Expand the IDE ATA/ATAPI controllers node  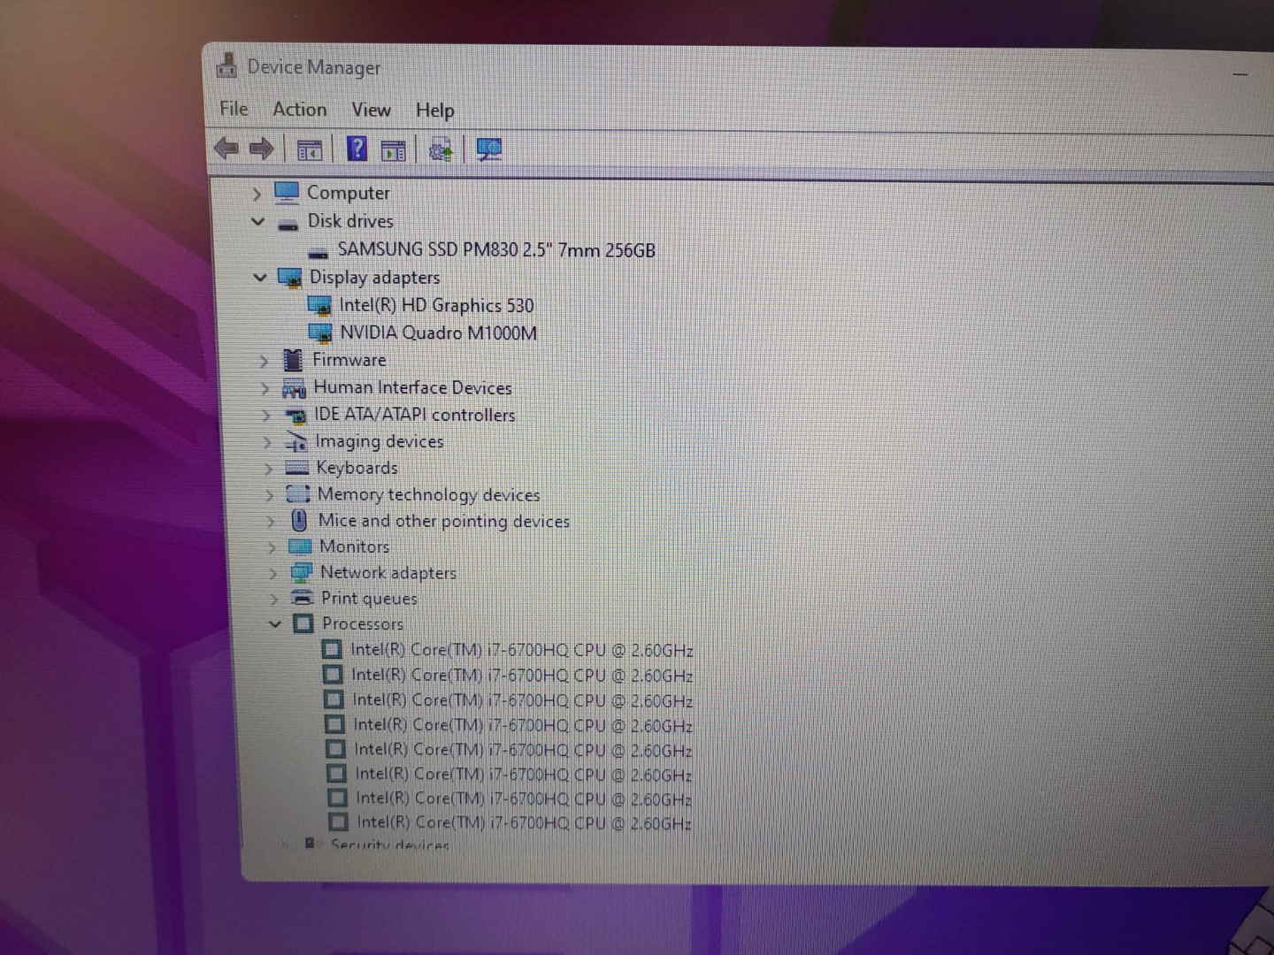point(265,415)
